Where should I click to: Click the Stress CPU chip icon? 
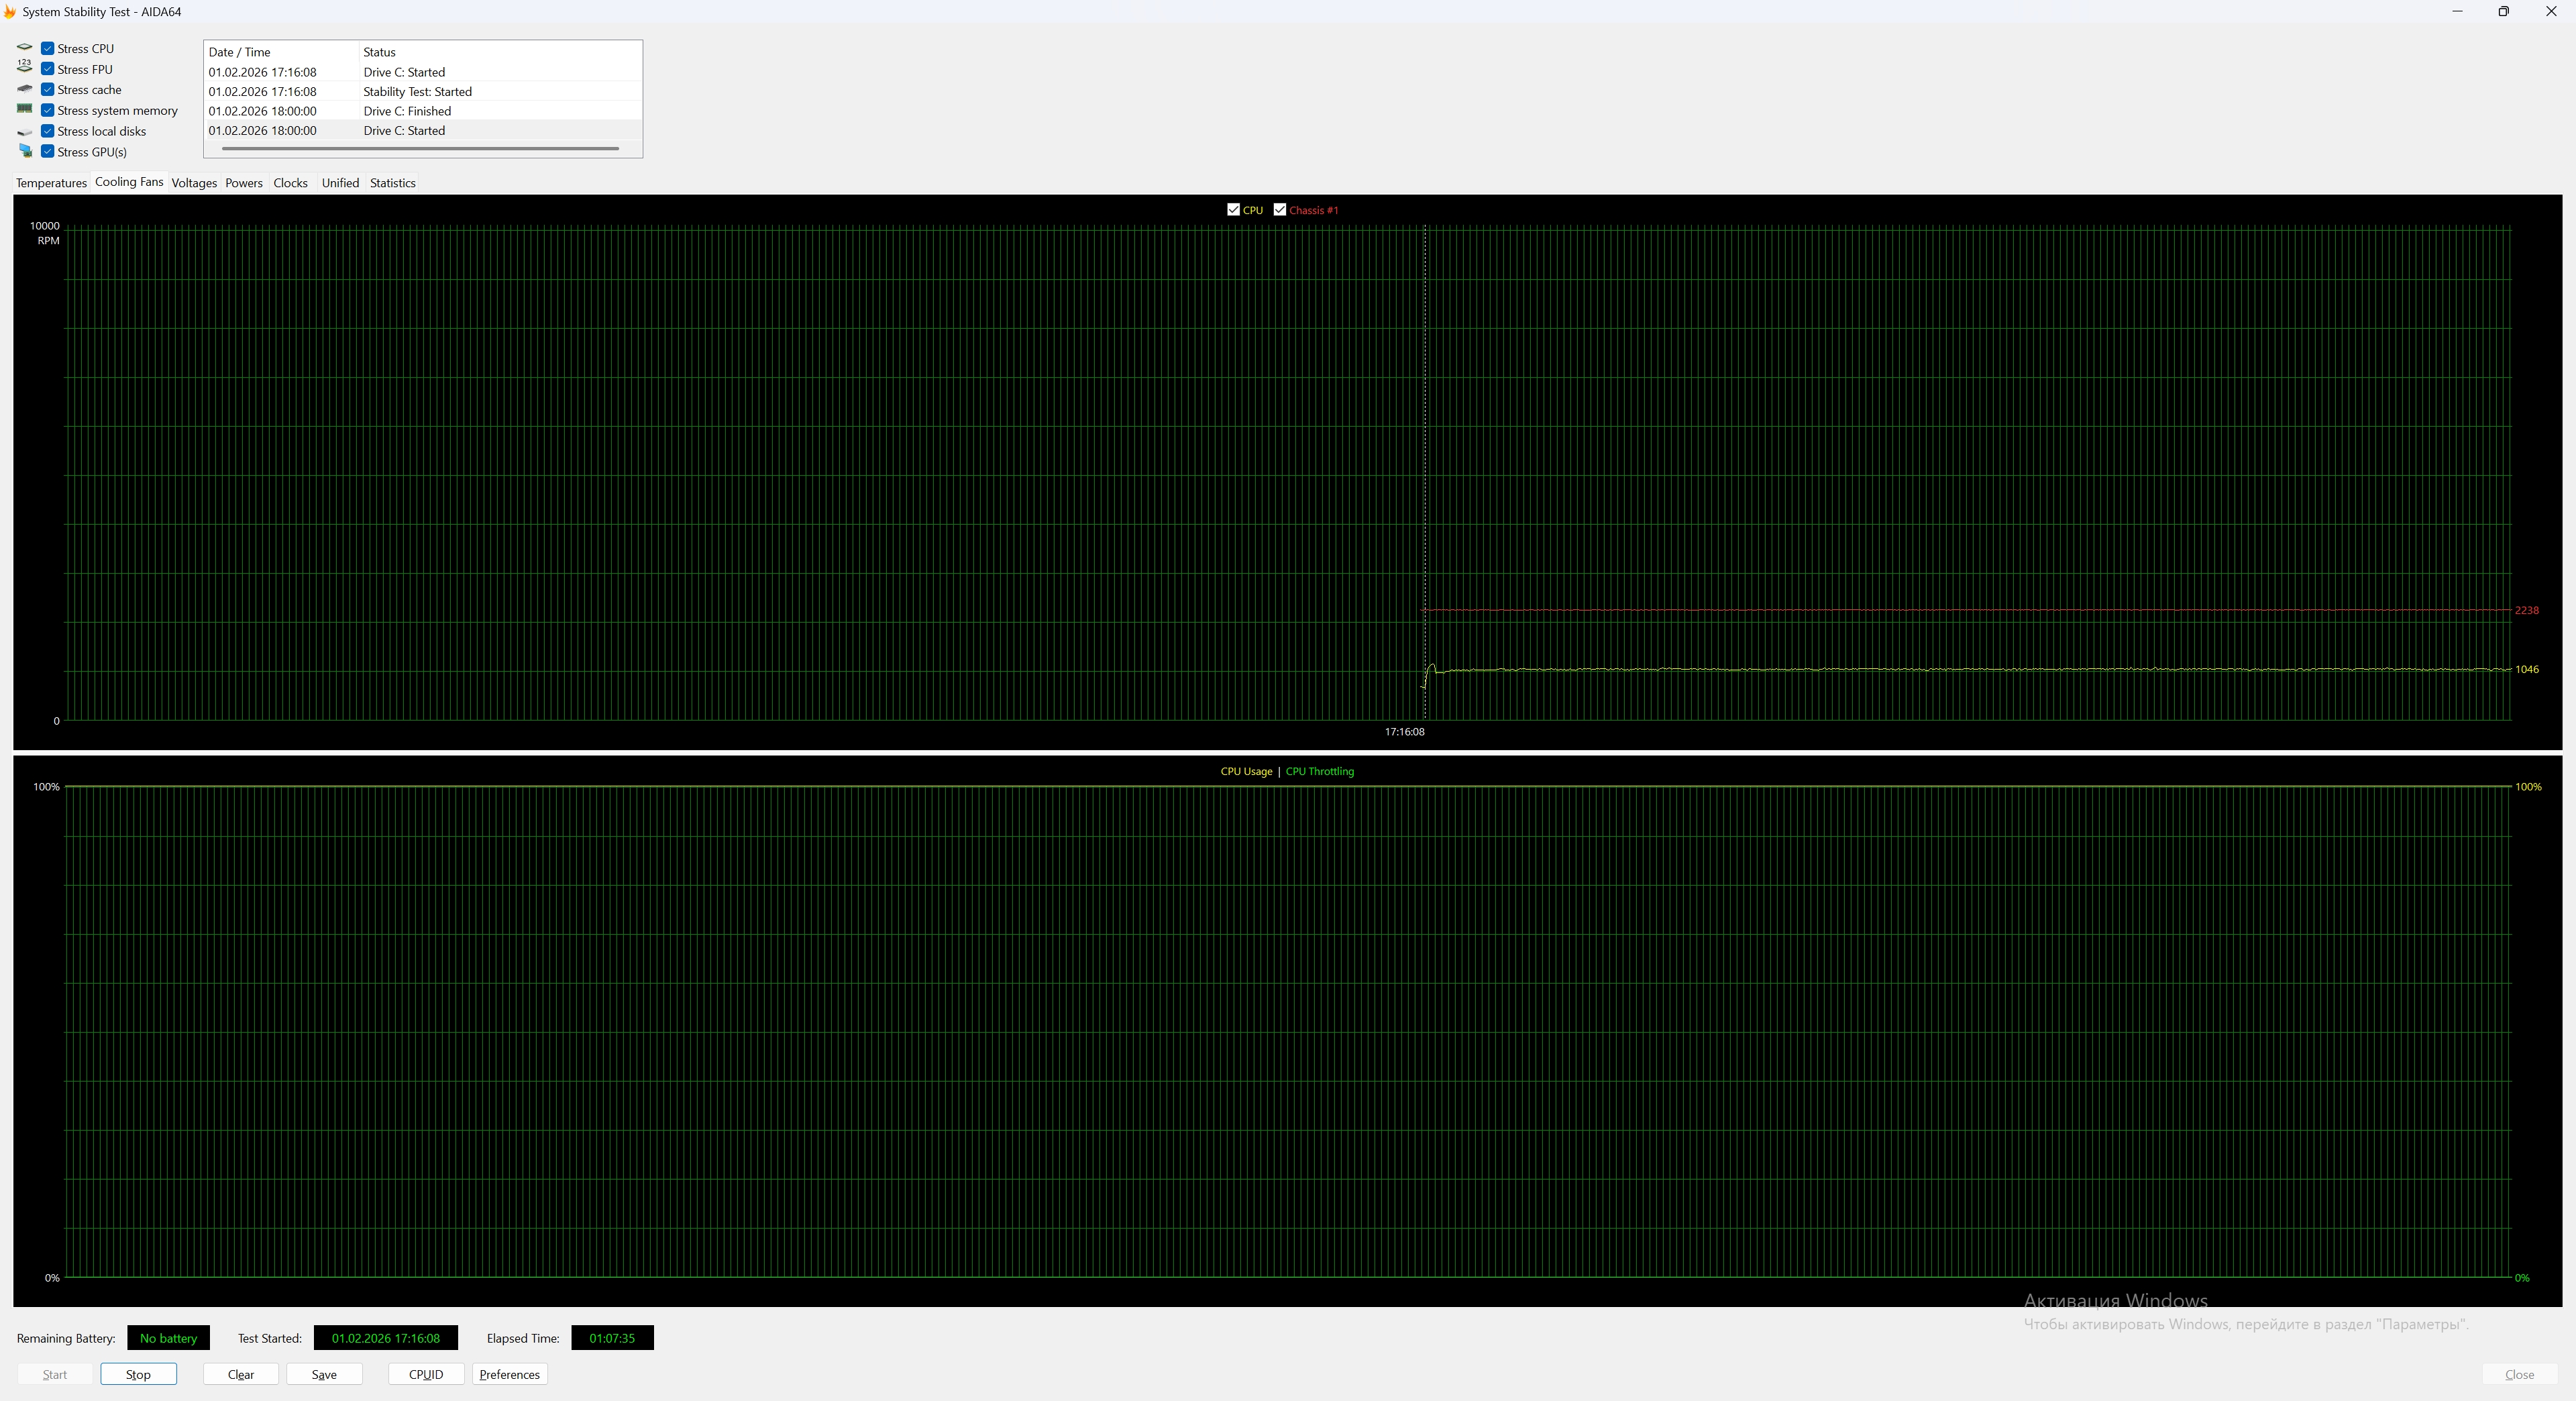25,48
